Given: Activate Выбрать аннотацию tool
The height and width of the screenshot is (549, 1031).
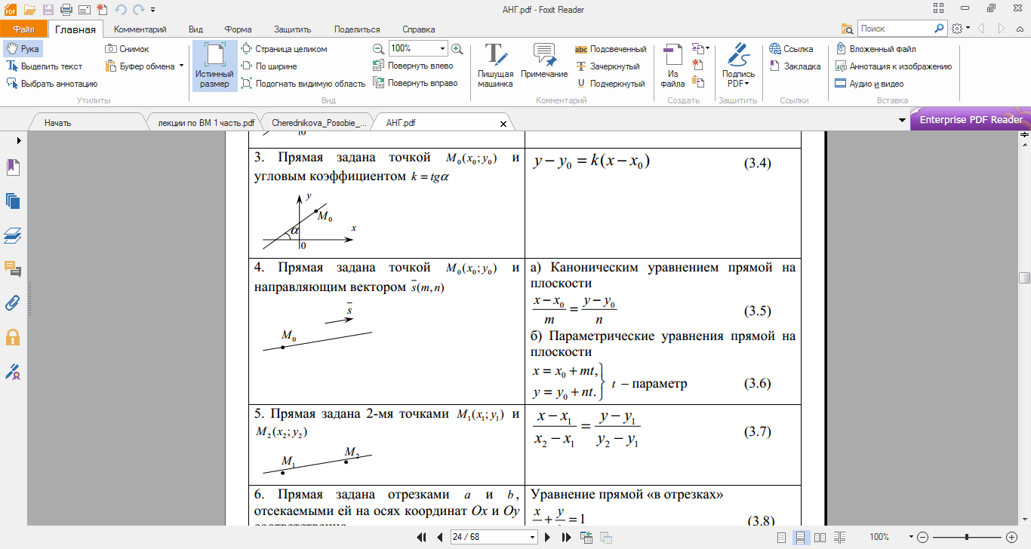Looking at the screenshot, I should (x=52, y=84).
